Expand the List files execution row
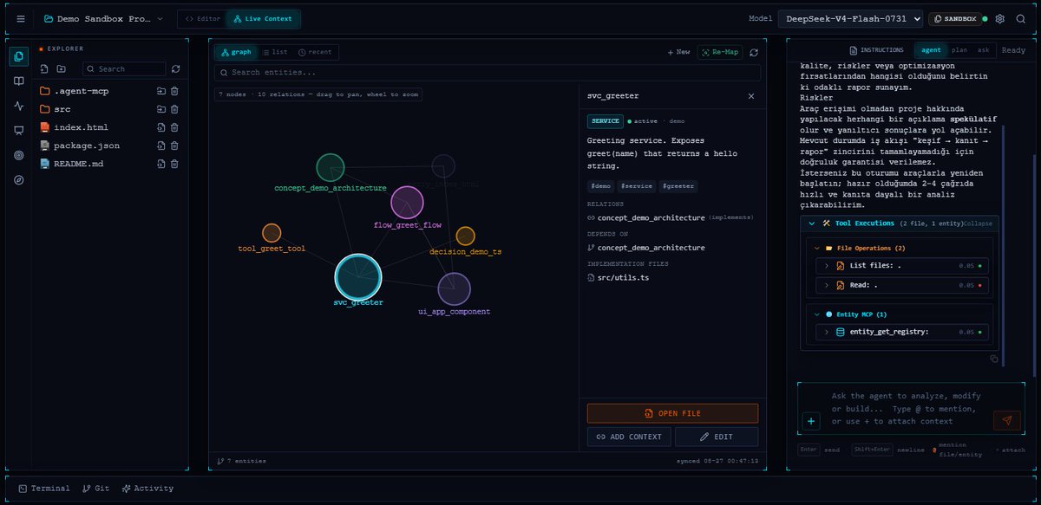The height and width of the screenshot is (505, 1041). coord(901,265)
